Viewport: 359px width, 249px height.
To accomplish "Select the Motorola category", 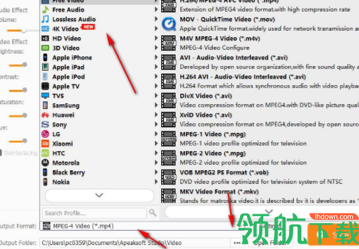I will [x=99, y=163].
